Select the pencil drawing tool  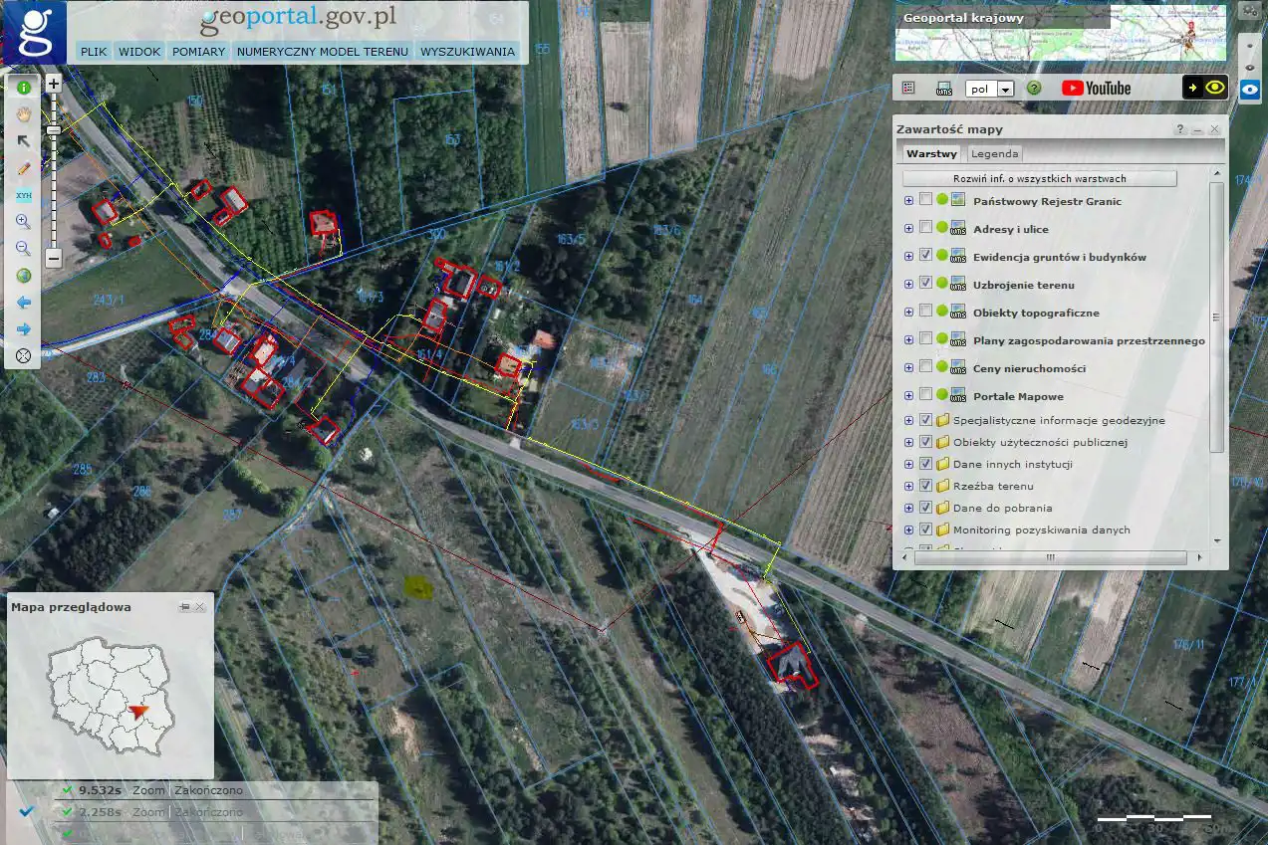click(x=23, y=168)
